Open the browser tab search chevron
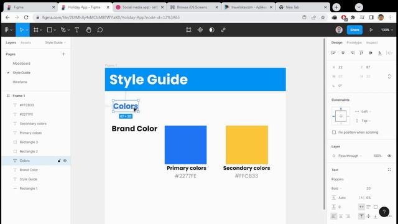 click(359, 7)
